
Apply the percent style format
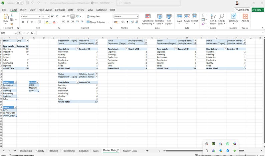pyautogui.click(x=123, y=22)
